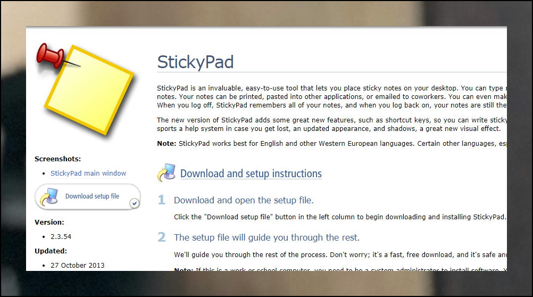Open the StickyPad main window screenshot link
533x297 pixels.
[88, 173]
